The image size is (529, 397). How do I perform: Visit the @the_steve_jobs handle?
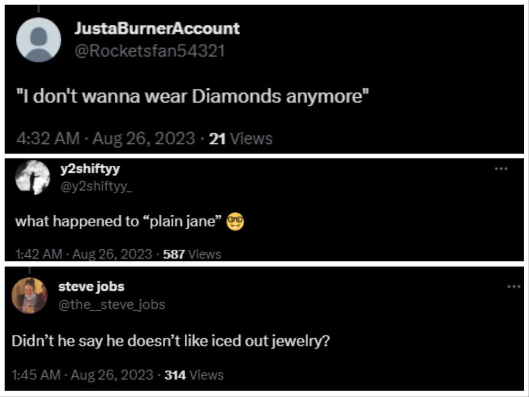(x=112, y=304)
